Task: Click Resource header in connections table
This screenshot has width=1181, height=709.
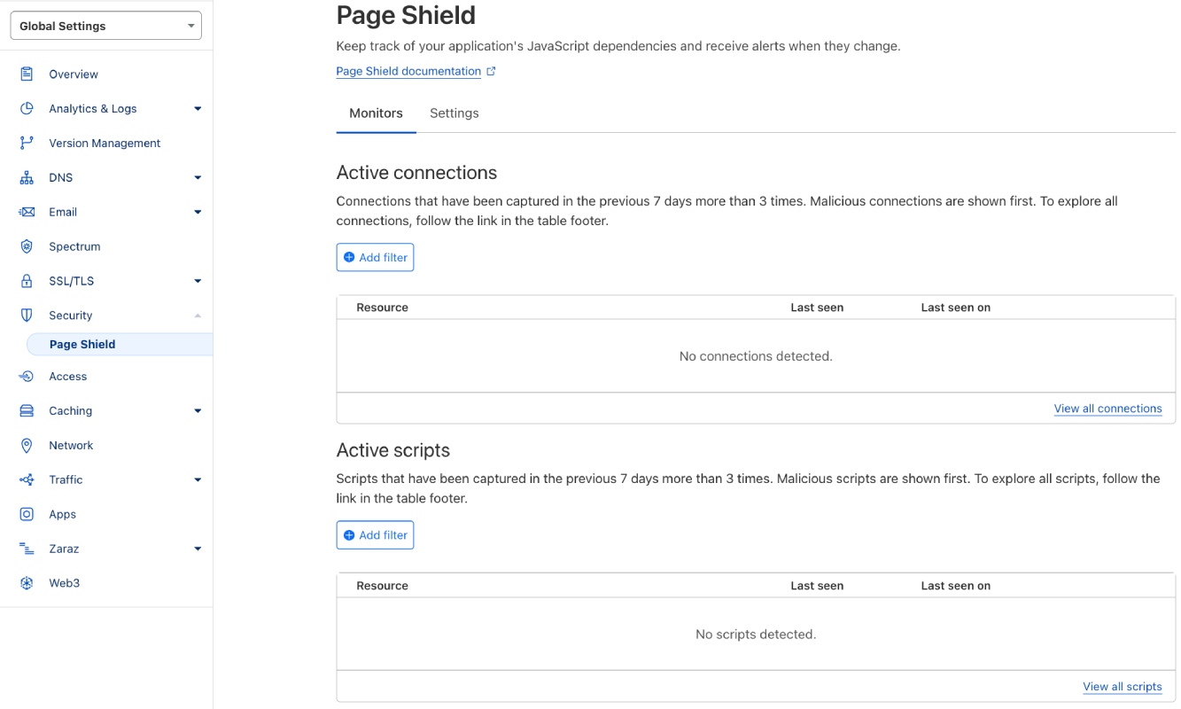Action: tap(382, 308)
